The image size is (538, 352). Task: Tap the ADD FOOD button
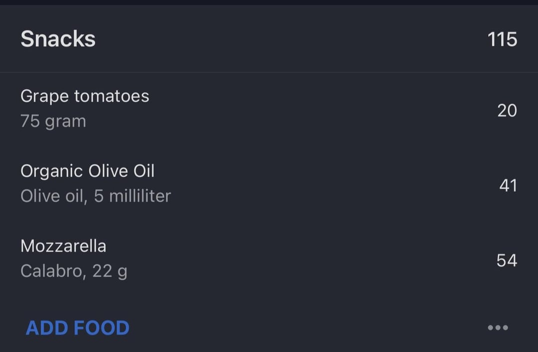pyautogui.click(x=78, y=328)
